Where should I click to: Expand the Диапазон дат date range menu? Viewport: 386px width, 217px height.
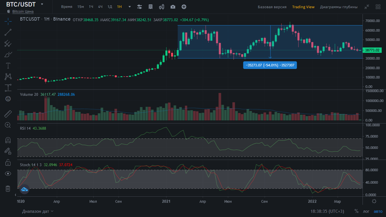pyautogui.click(x=38, y=211)
